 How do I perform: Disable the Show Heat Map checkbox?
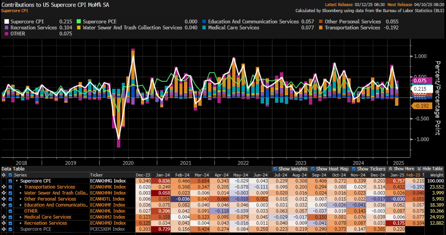[313, 169]
